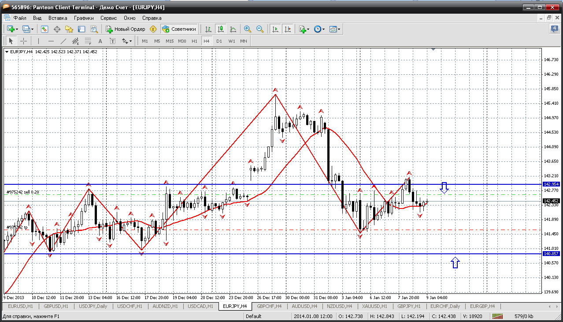
Task: Switch chart to candlestick mode
Action: 221,29
